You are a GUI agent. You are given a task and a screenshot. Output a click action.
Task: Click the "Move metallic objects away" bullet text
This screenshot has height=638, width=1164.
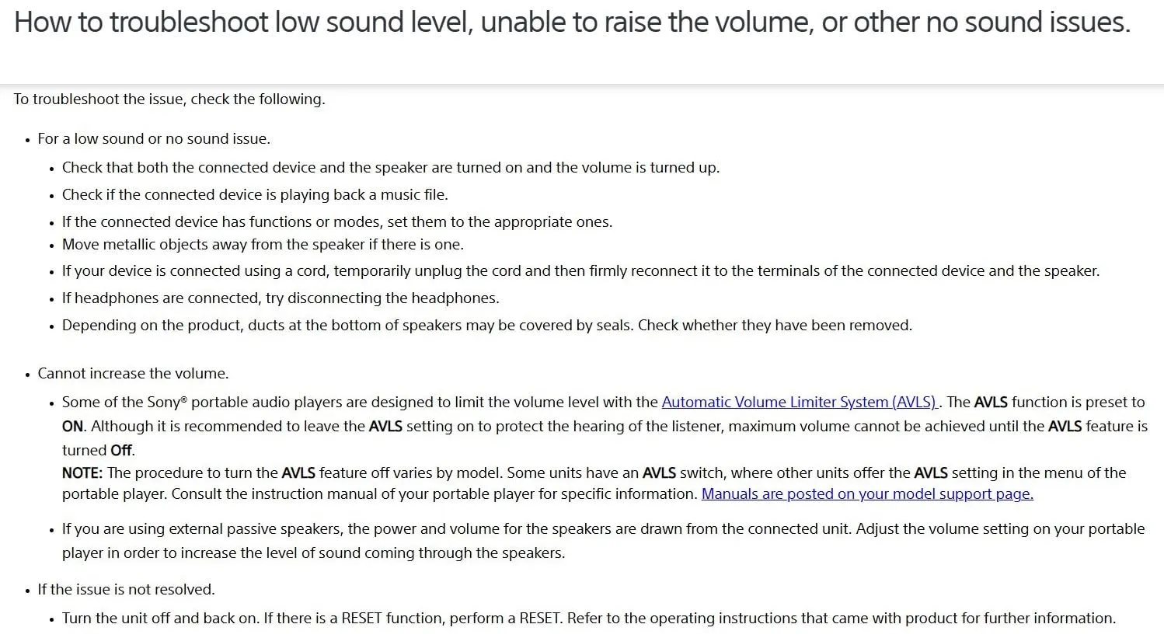(x=263, y=245)
